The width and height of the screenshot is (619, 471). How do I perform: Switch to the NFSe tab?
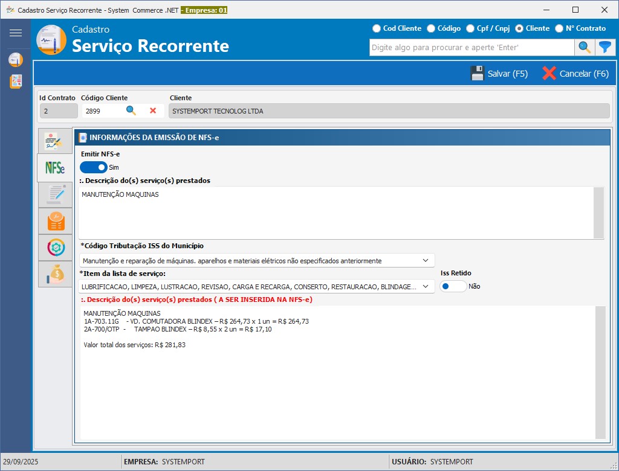click(55, 168)
